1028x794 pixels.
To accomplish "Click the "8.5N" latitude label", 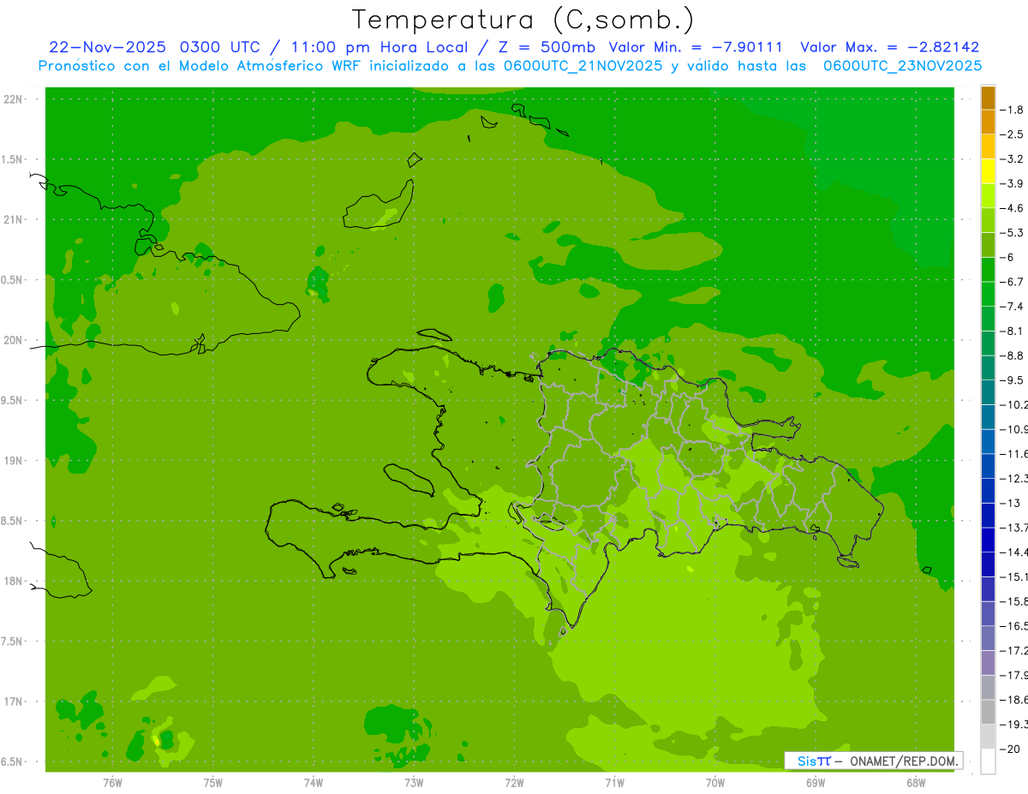I will (x=12, y=521).
